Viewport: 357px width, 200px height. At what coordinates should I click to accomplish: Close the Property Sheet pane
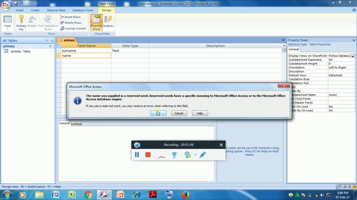click(354, 40)
